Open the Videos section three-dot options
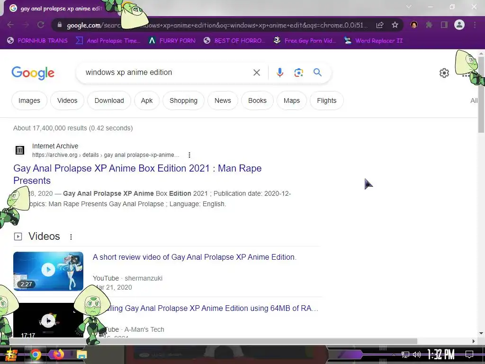485x364 pixels. tap(71, 237)
